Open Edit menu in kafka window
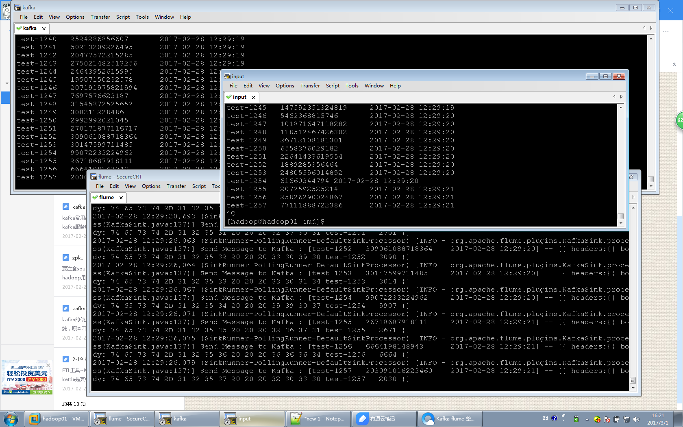This screenshot has height=427, width=683. tap(38, 17)
